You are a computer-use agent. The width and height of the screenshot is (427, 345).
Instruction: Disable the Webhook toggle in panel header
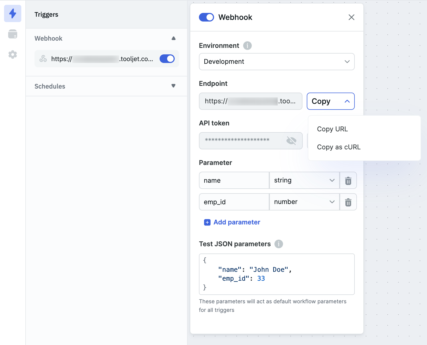[206, 17]
